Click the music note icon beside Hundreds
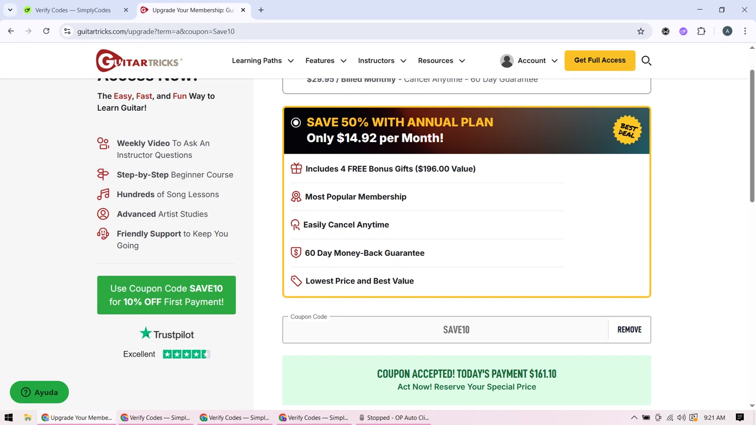The height and width of the screenshot is (425, 756). click(103, 194)
